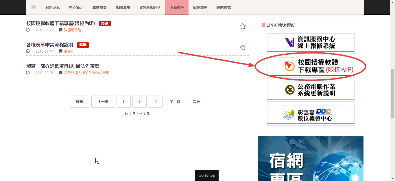Open the 最新消息 menu
Viewport: 395px width, 181px height.
[x=53, y=7]
